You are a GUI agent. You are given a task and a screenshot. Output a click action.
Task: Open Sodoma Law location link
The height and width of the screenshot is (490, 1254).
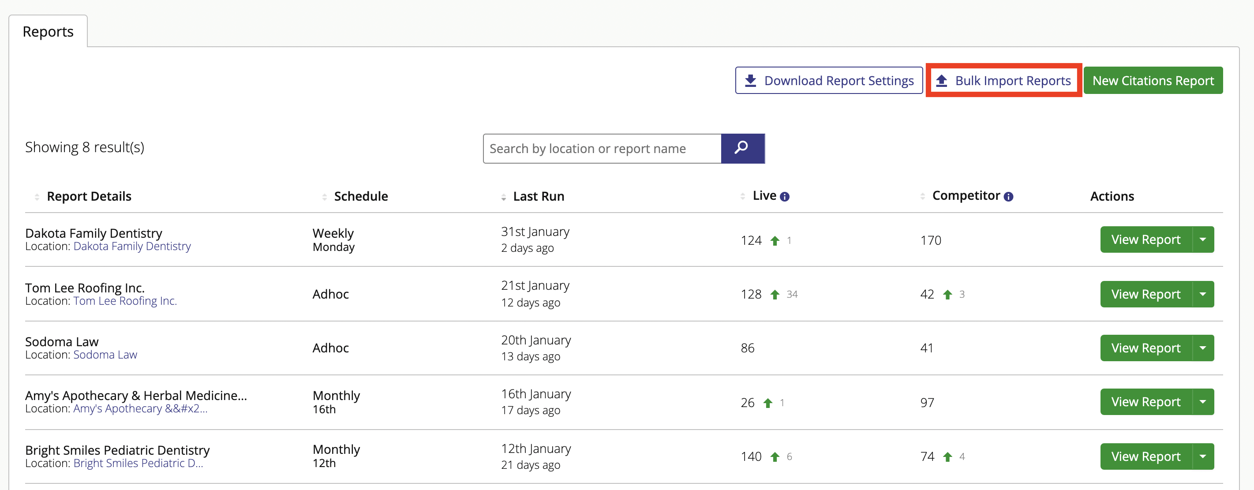tap(105, 355)
